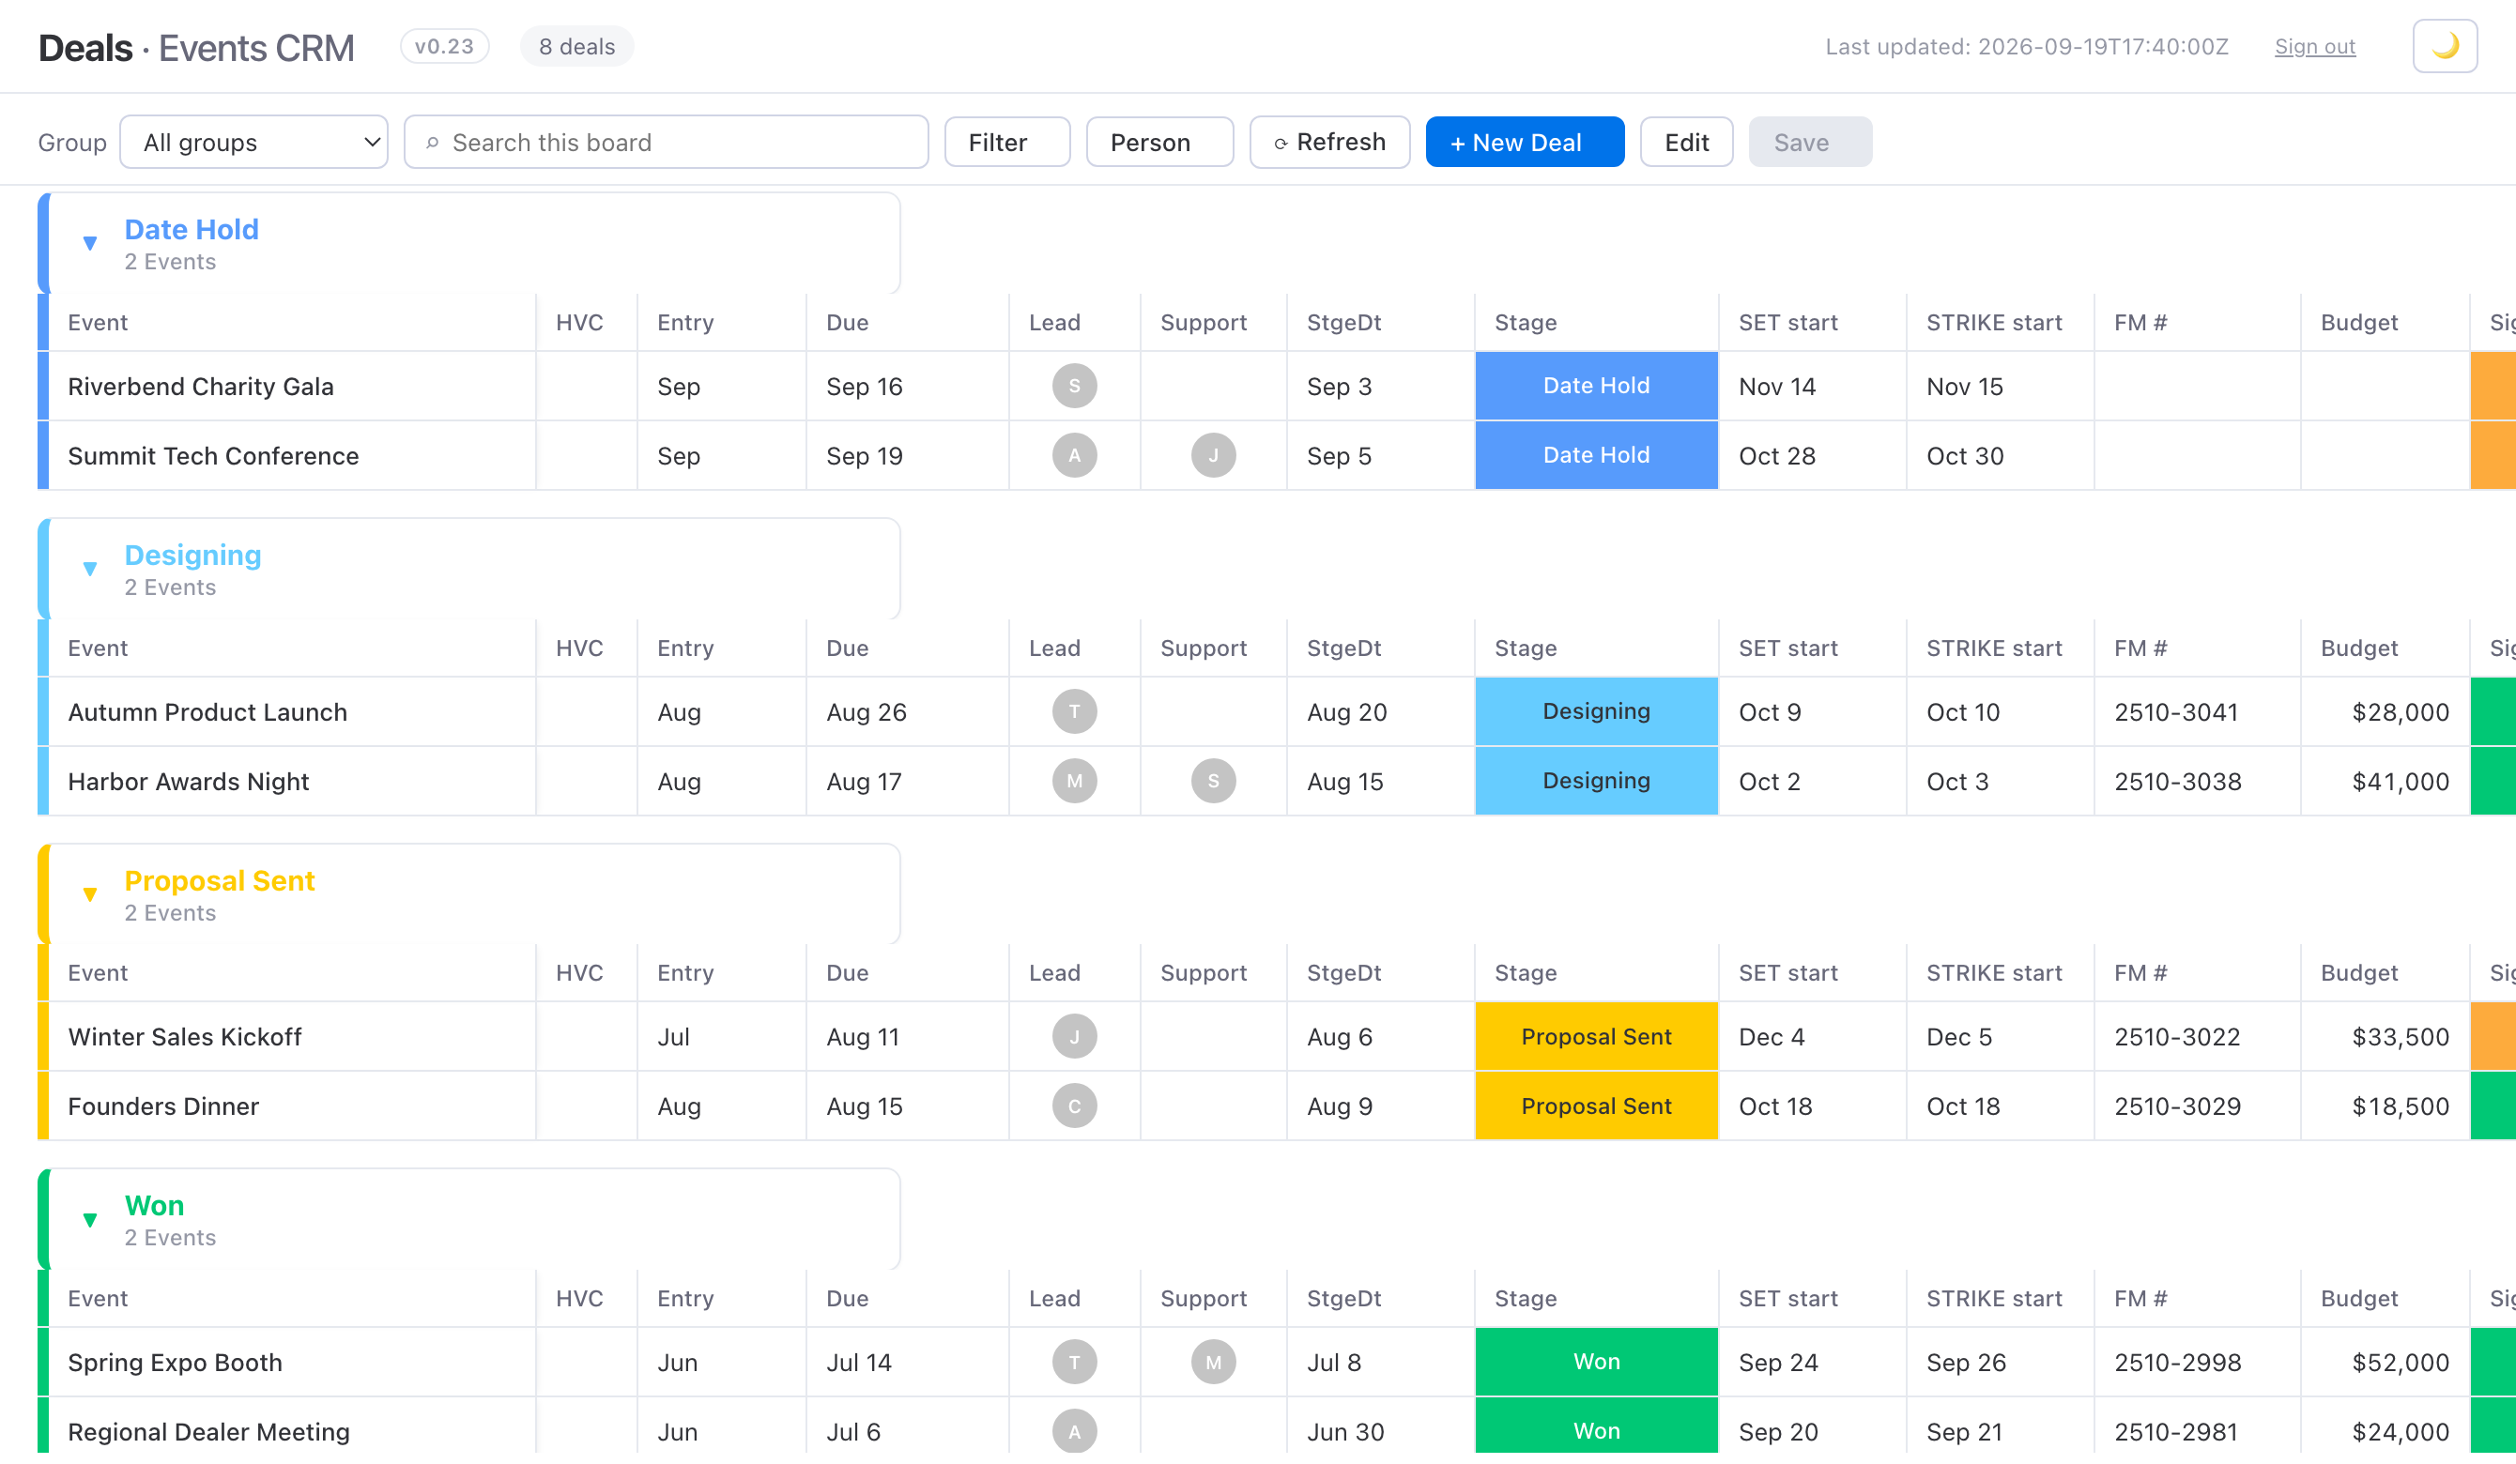
Task: Select the Autumn Product Launch event name
Action: (x=207, y=712)
